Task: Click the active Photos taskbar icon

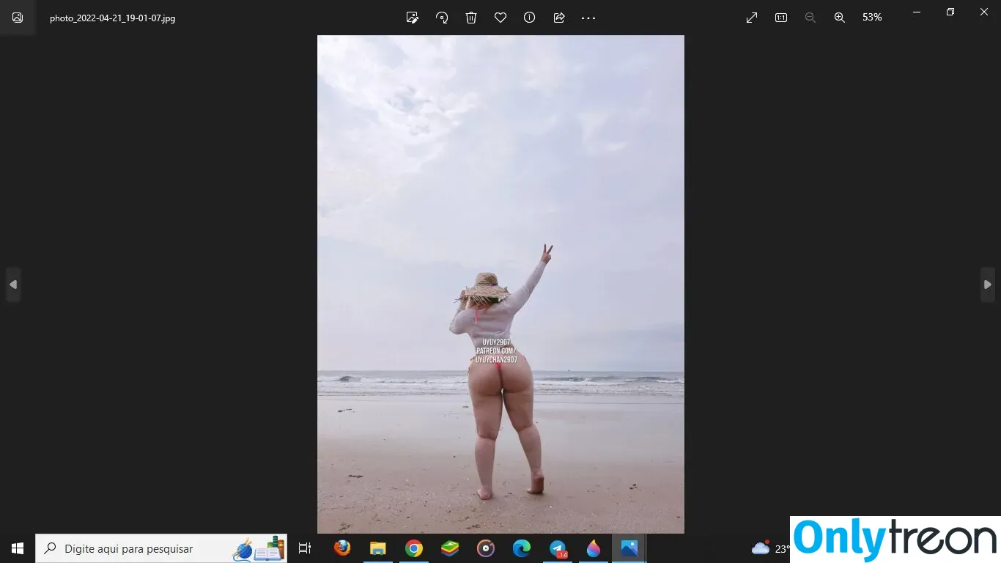Action: pos(629,548)
